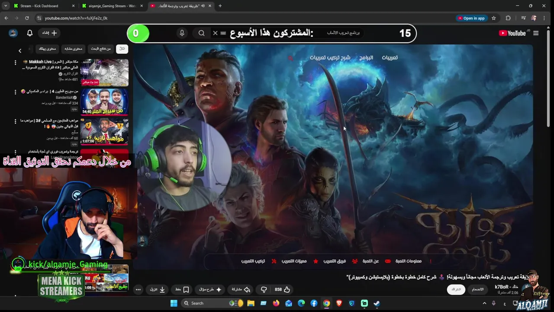Open options menu for Makkah Live video

tap(15, 62)
